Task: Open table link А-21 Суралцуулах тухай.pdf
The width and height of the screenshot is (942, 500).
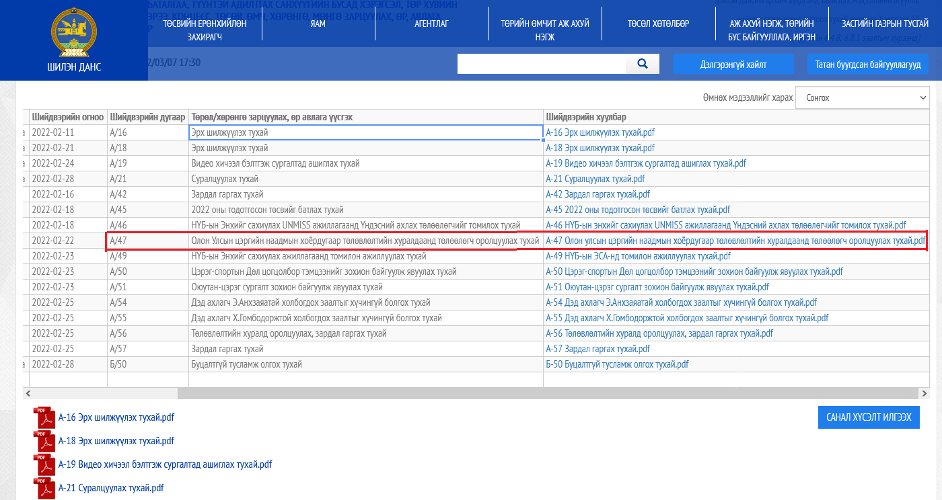Action: click(595, 179)
